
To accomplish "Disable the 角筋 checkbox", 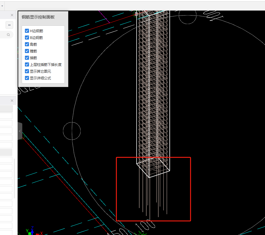I will tap(27, 44).
